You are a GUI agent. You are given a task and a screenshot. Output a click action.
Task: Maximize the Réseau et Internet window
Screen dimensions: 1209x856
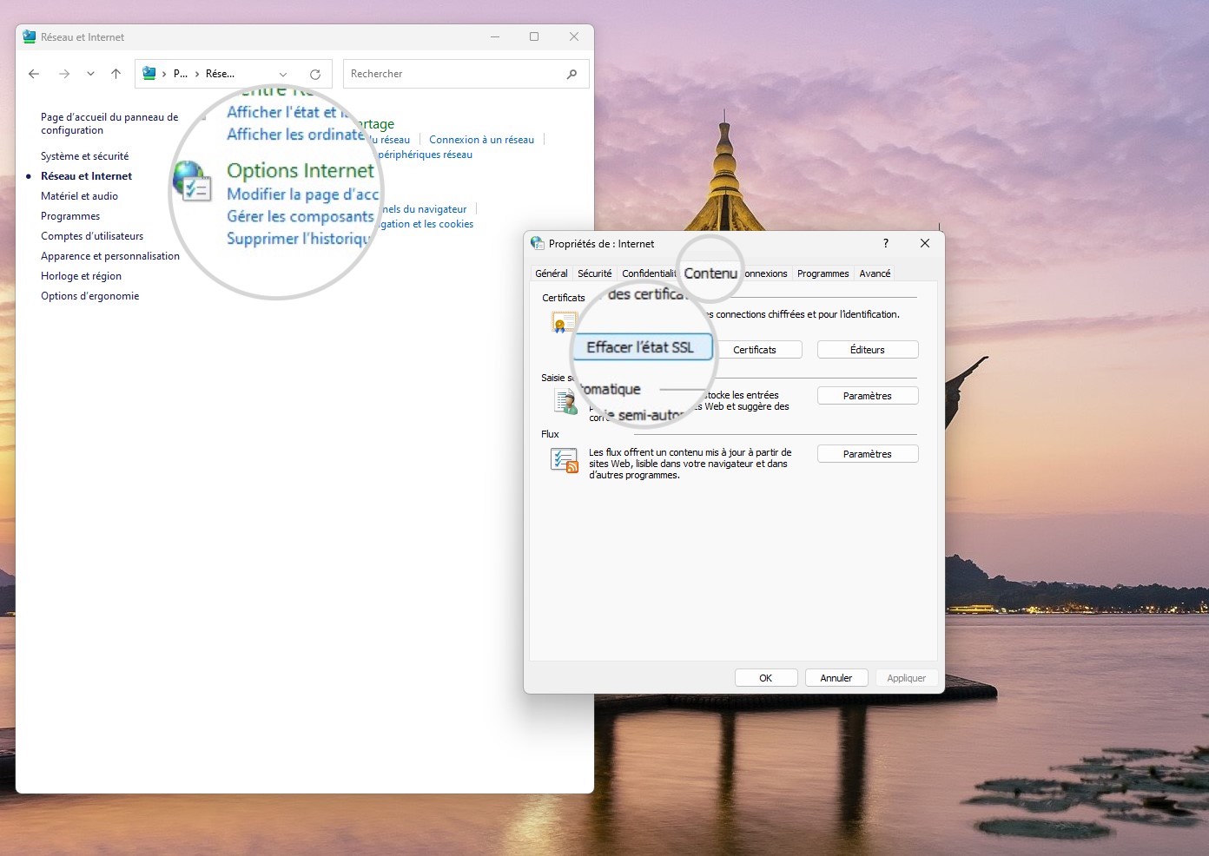[x=534, y=36]
